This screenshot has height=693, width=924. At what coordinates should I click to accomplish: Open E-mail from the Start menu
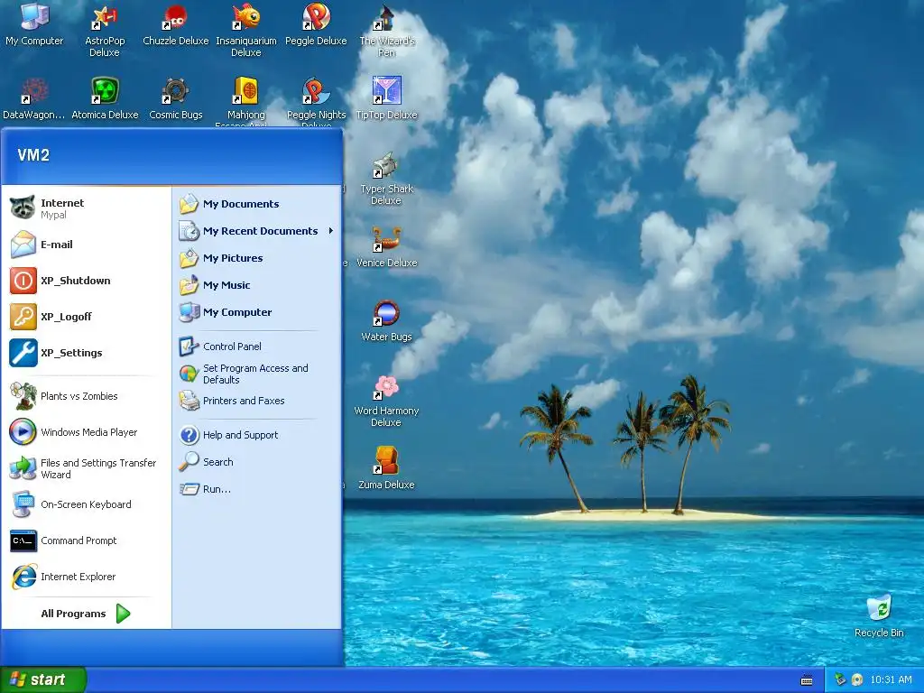click(87, 245)
